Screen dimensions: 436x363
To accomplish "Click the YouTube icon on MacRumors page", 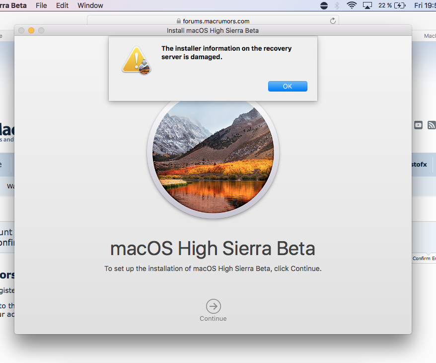I will (418, 125).
